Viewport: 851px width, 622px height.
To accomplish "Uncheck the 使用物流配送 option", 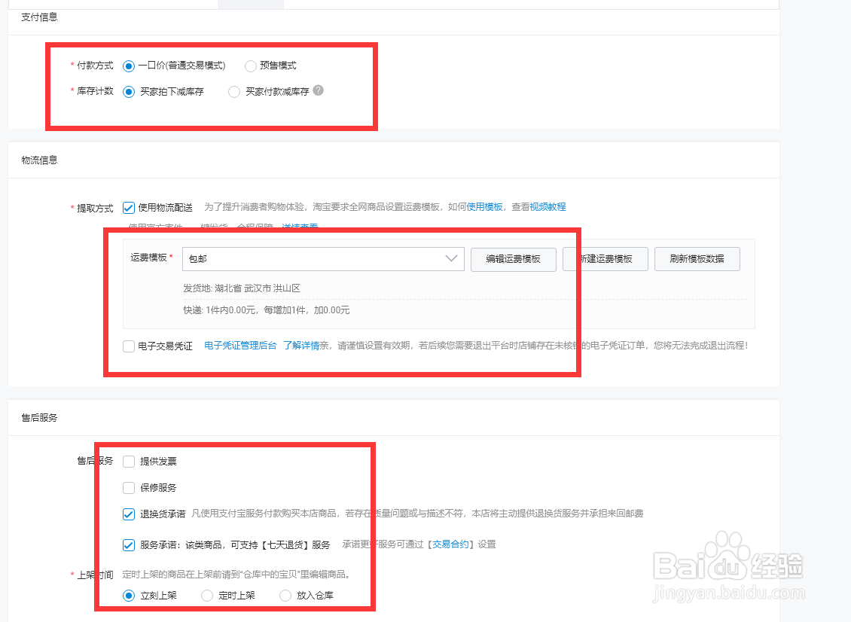I will (129, 208).
